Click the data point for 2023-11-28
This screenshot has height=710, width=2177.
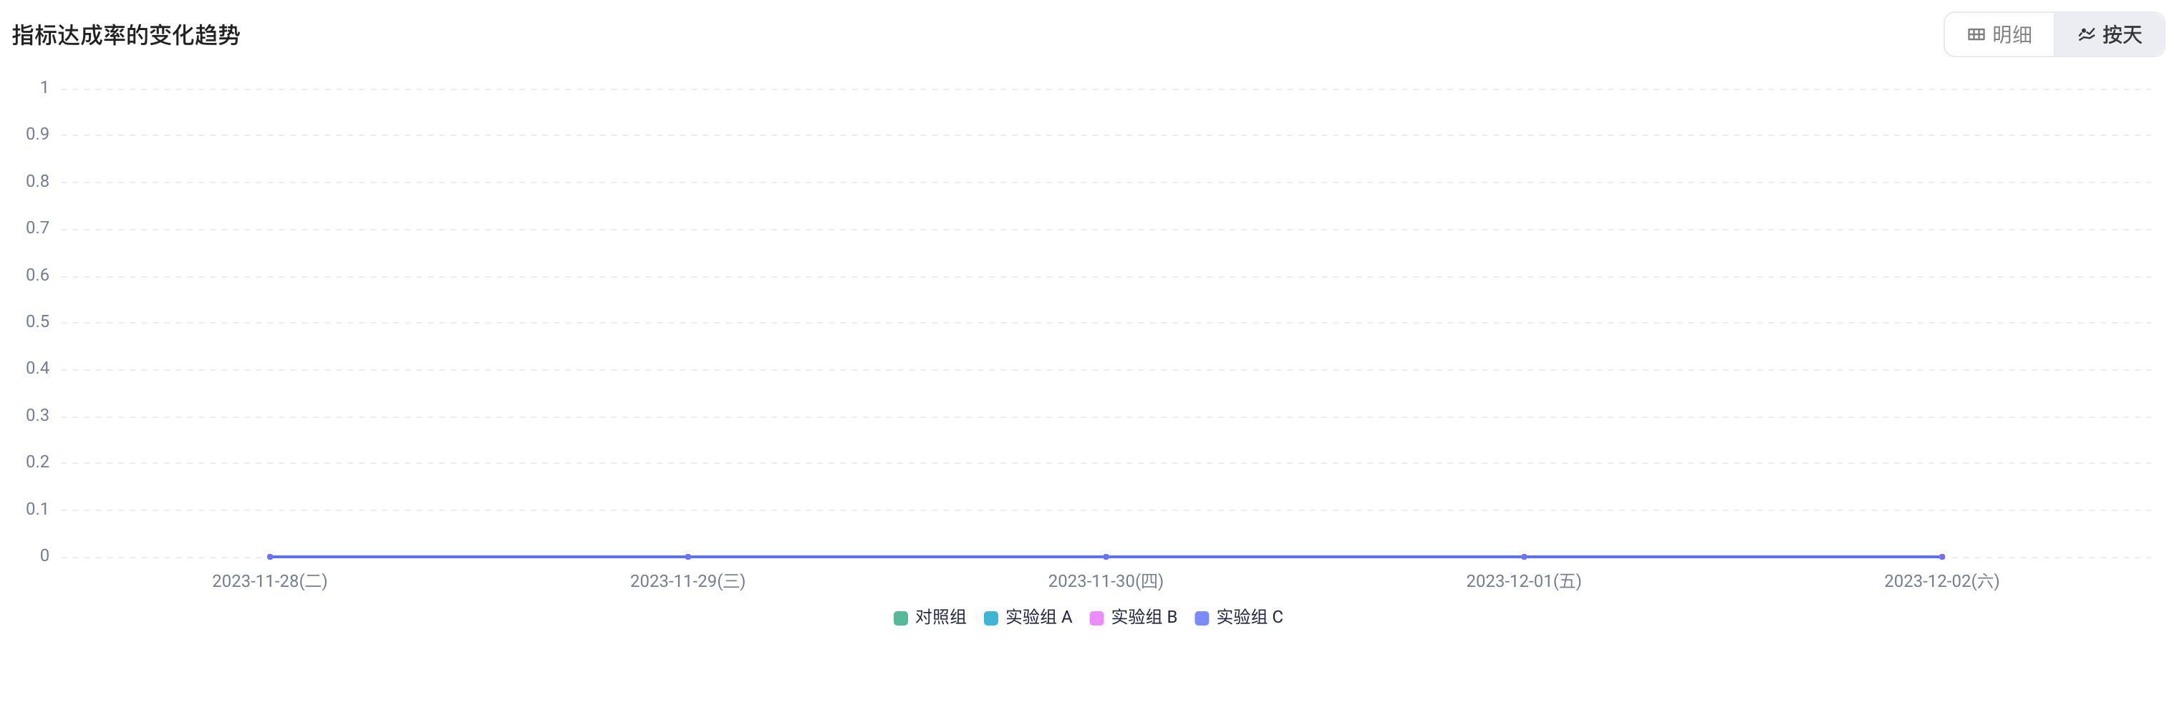(269, 558)
